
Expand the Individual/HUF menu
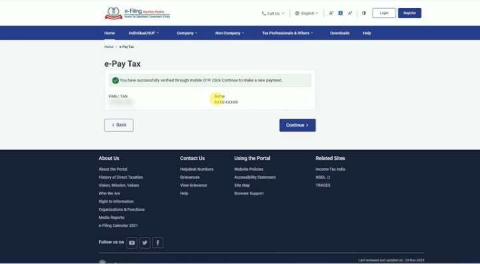pyautogui.click(x=144, y=33)
